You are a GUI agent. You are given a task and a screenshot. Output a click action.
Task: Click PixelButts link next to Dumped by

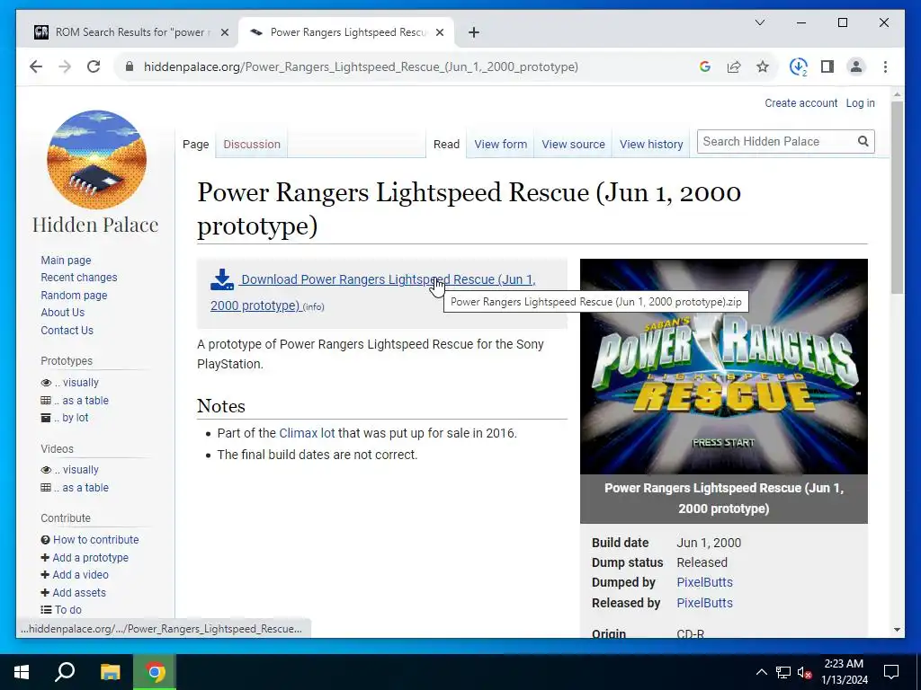(704, 582)
